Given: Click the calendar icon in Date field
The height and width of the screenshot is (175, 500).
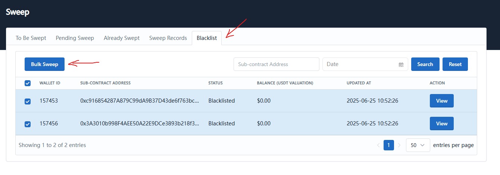Looking at the screenshot, I should (x=401, y=65).
